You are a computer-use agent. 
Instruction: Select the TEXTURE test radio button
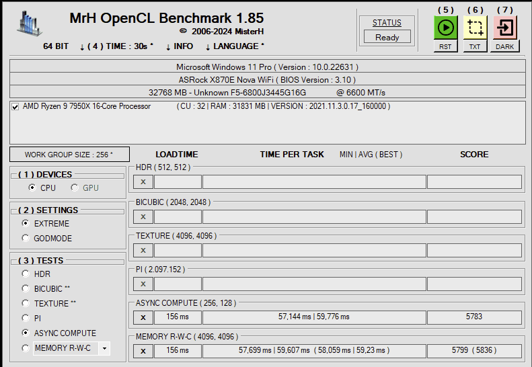(26, 303)
